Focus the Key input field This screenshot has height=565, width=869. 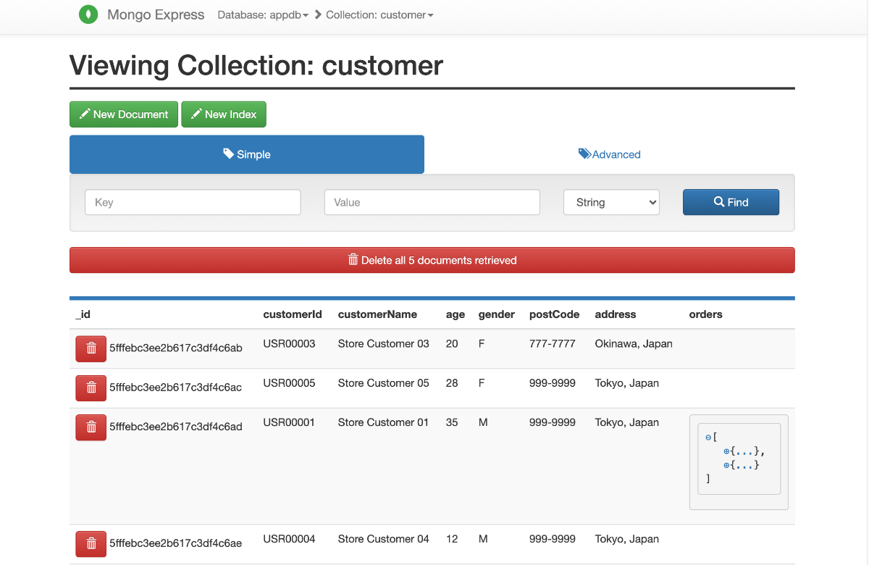point(193,202)
